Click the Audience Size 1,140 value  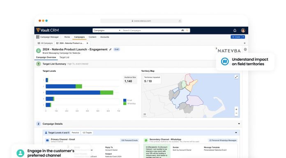pyautogui.click(x=128, y=81)
